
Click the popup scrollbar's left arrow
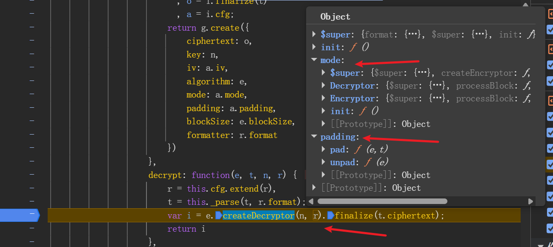tap(311, 201)
